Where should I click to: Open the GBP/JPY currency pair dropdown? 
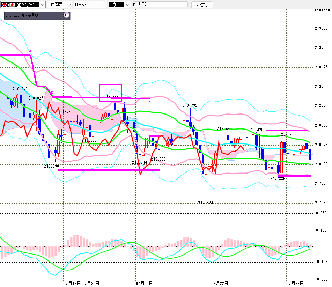[43, 5]
